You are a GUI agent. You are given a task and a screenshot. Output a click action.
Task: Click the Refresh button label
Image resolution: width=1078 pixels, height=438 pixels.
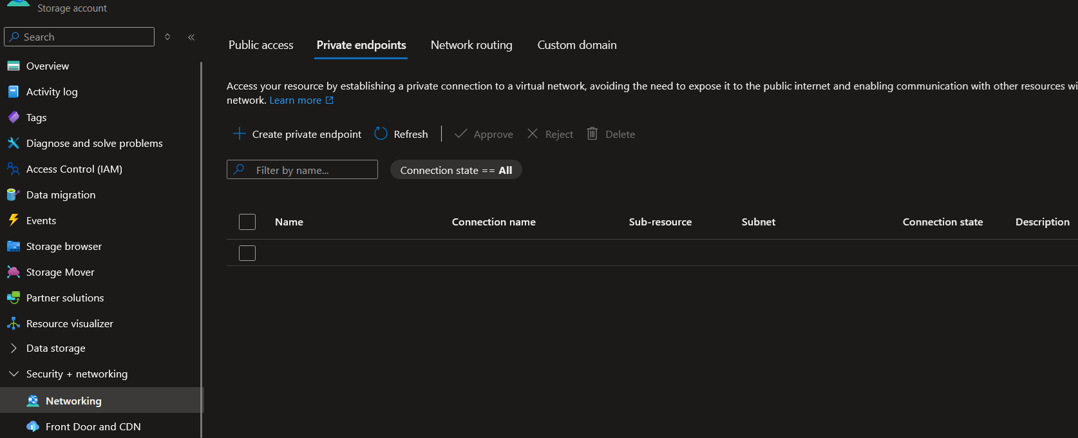411,134
